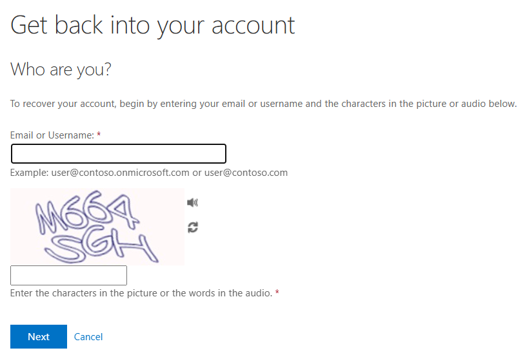527x355 pixels.
Task: Click the bottom row of CAPTCHA characters
Action: pos(101,247)
